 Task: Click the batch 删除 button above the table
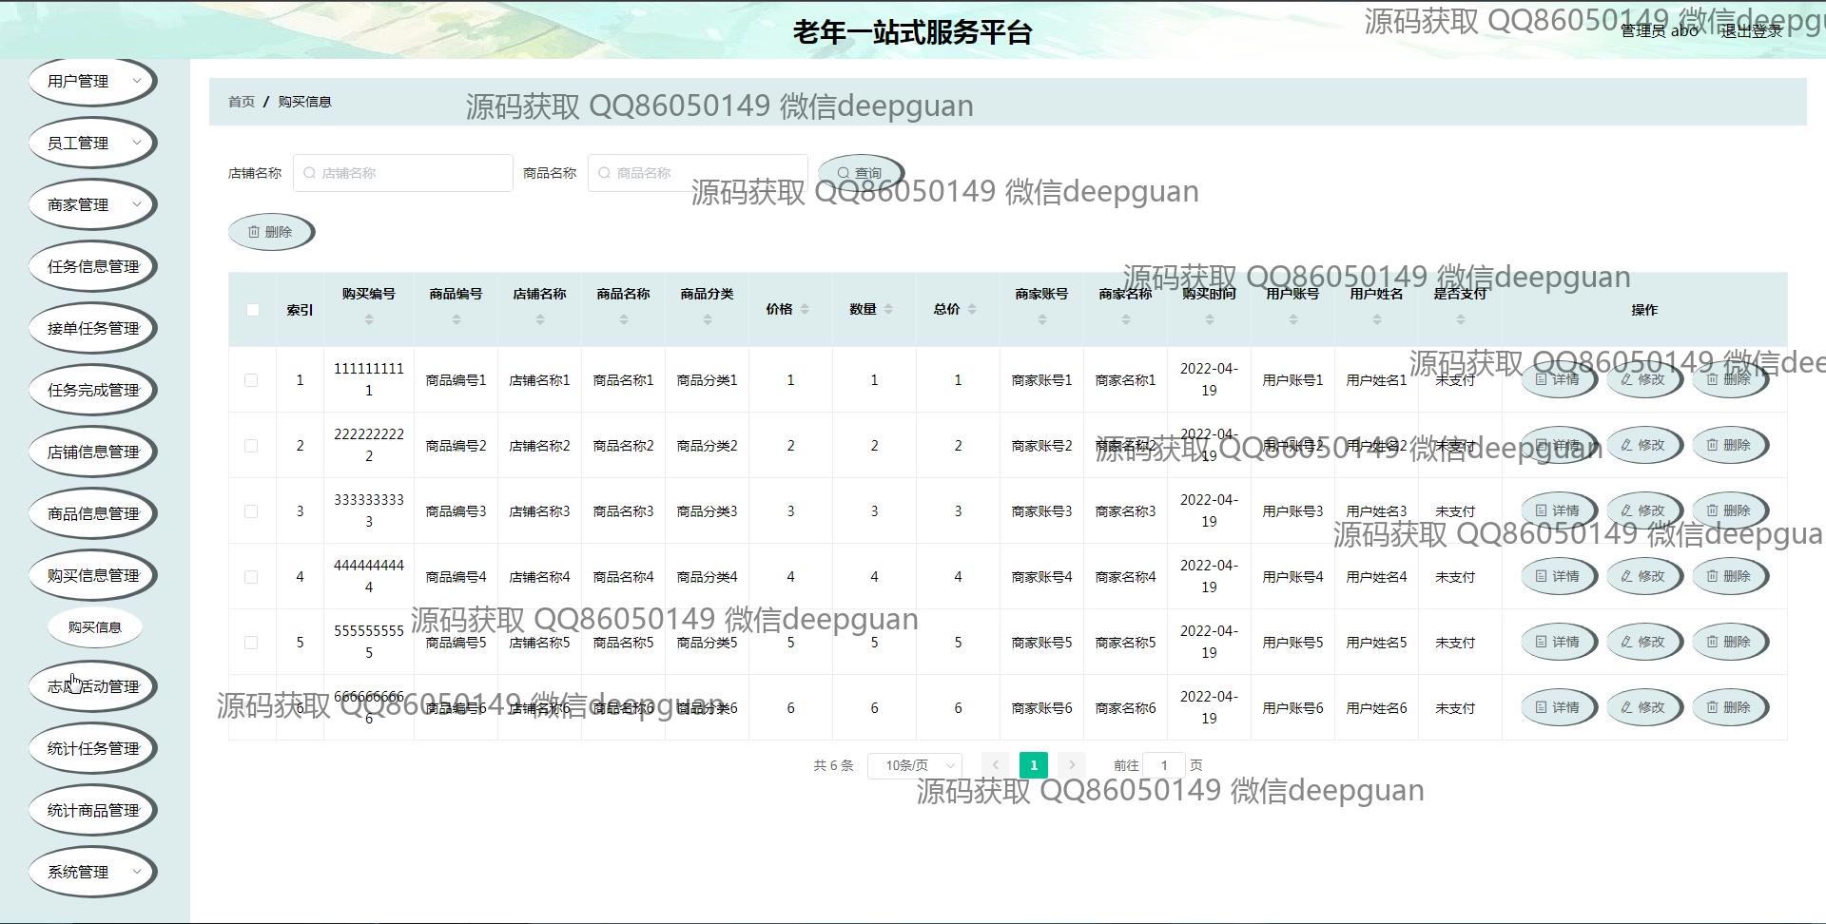271,232
